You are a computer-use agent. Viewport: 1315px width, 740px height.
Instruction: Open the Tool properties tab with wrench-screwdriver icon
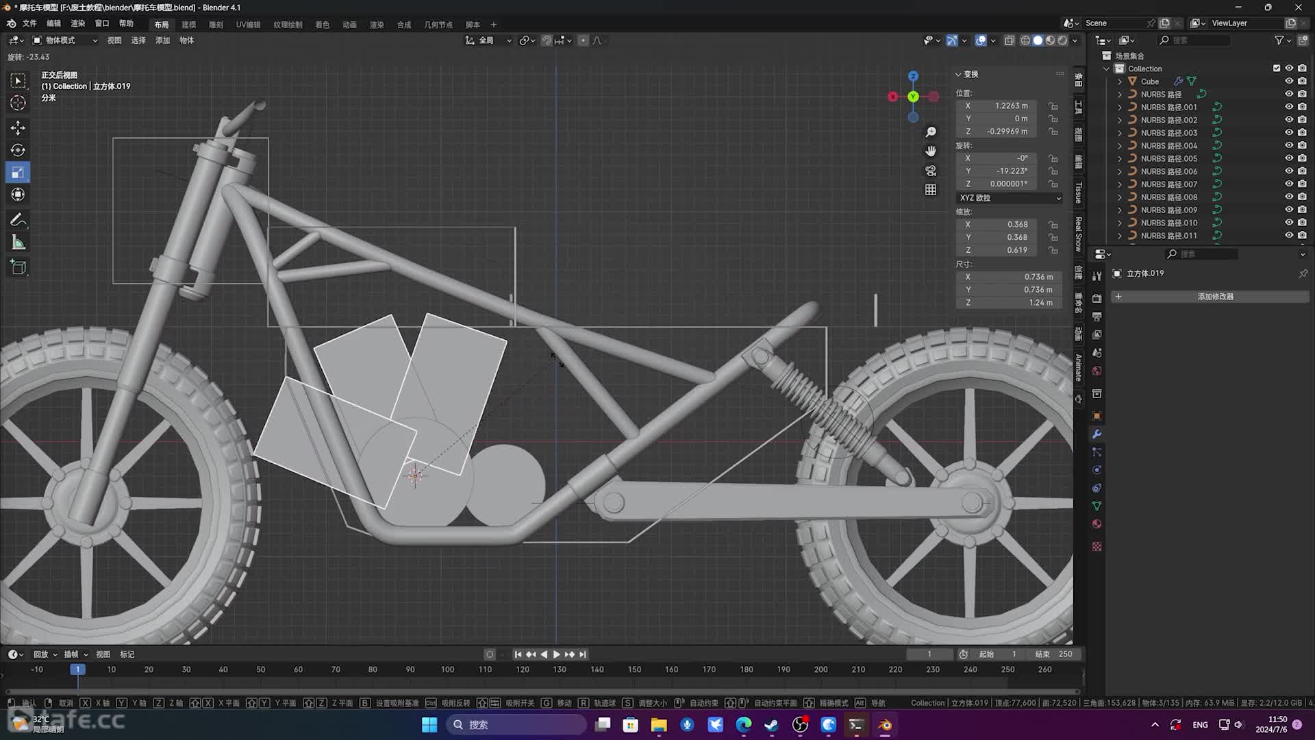1097,275
